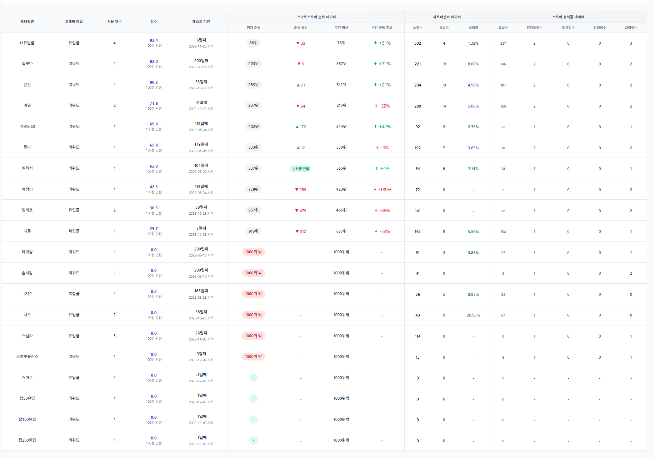655x458 pixels.
Task: Click the 스마트스토어 순위 데이터 group header
Action: [x=316, y=17]
